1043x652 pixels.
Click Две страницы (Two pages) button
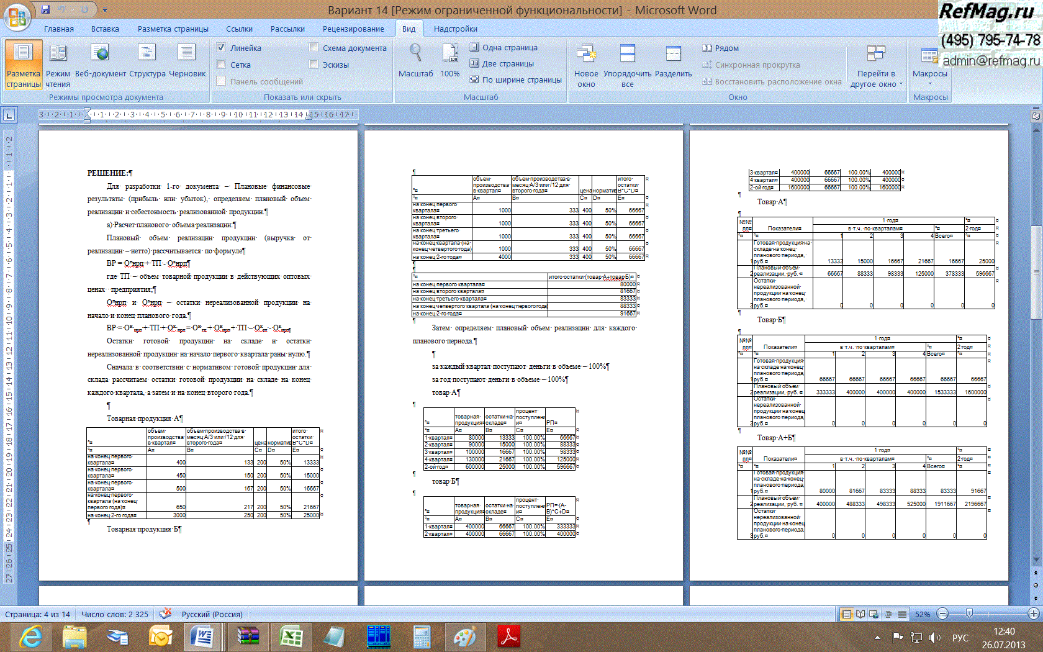502,63
